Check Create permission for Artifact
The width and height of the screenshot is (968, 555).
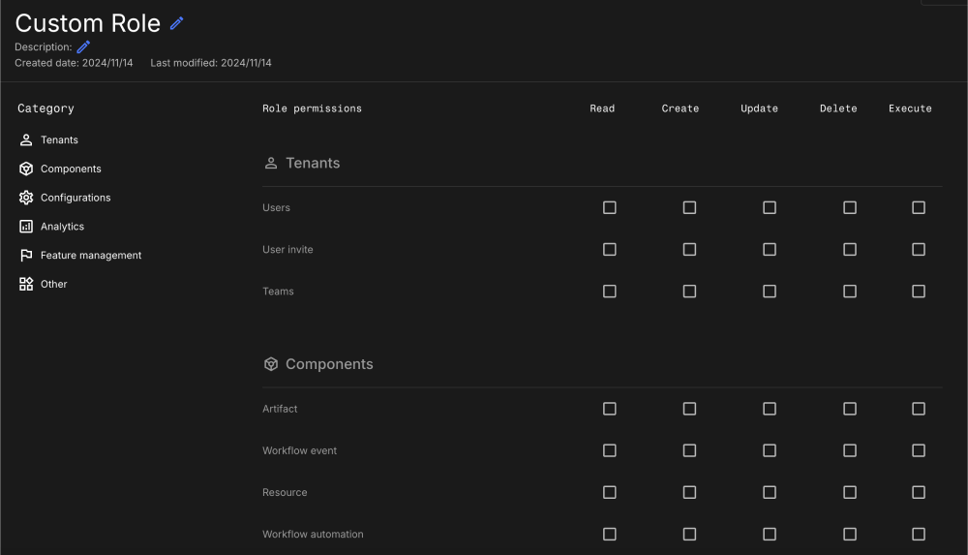pyautogui.click(x=689, y=409)
